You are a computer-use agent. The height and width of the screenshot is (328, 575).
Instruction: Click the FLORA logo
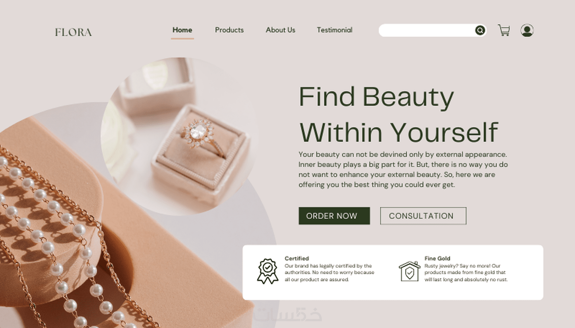click(73, 32)
